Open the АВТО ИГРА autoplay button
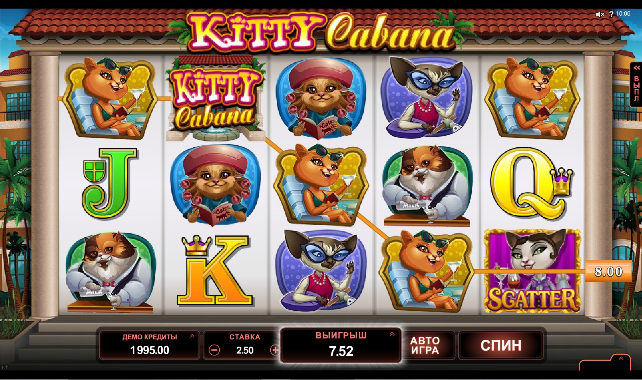Viewport: 642px width, 380px height. [x=425, y=345]
